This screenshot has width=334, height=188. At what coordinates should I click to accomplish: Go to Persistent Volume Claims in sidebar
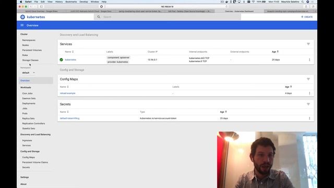[x=35, y=162]
